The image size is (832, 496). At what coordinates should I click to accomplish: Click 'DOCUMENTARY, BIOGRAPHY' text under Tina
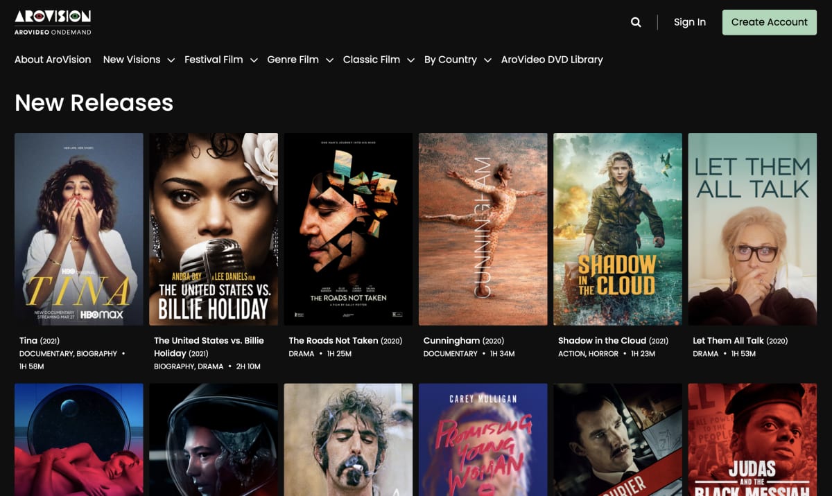click(69, 354)
